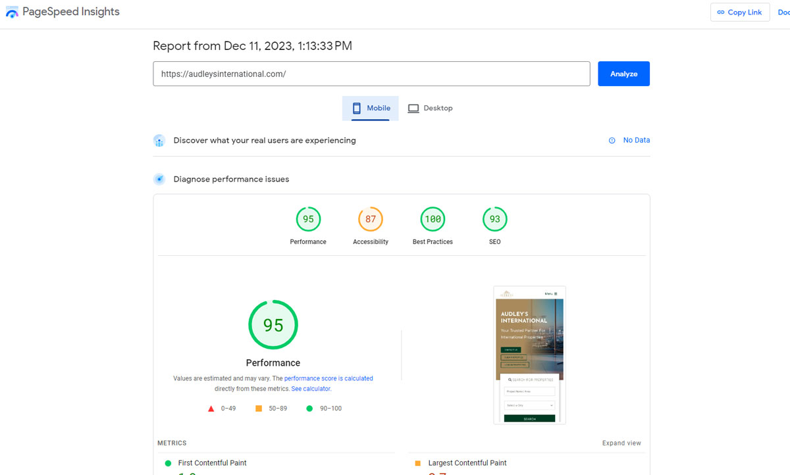Screen dimensions: 790x475
Task: Toggle Expand view for metrics
Action: coord(621,443)
